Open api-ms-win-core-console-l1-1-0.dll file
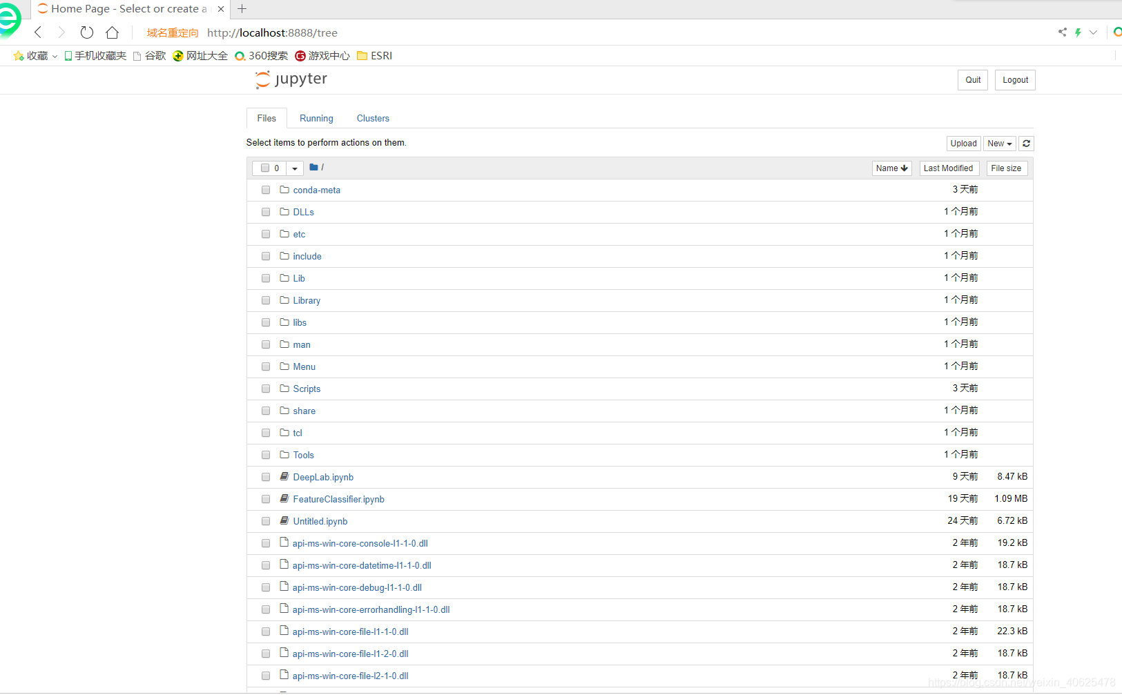 360,543
